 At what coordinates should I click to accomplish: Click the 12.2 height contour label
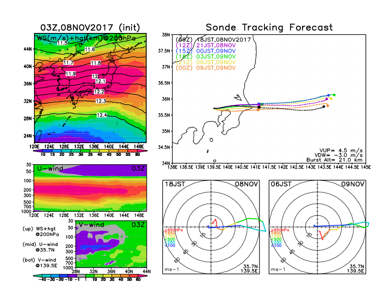(99, 92)
